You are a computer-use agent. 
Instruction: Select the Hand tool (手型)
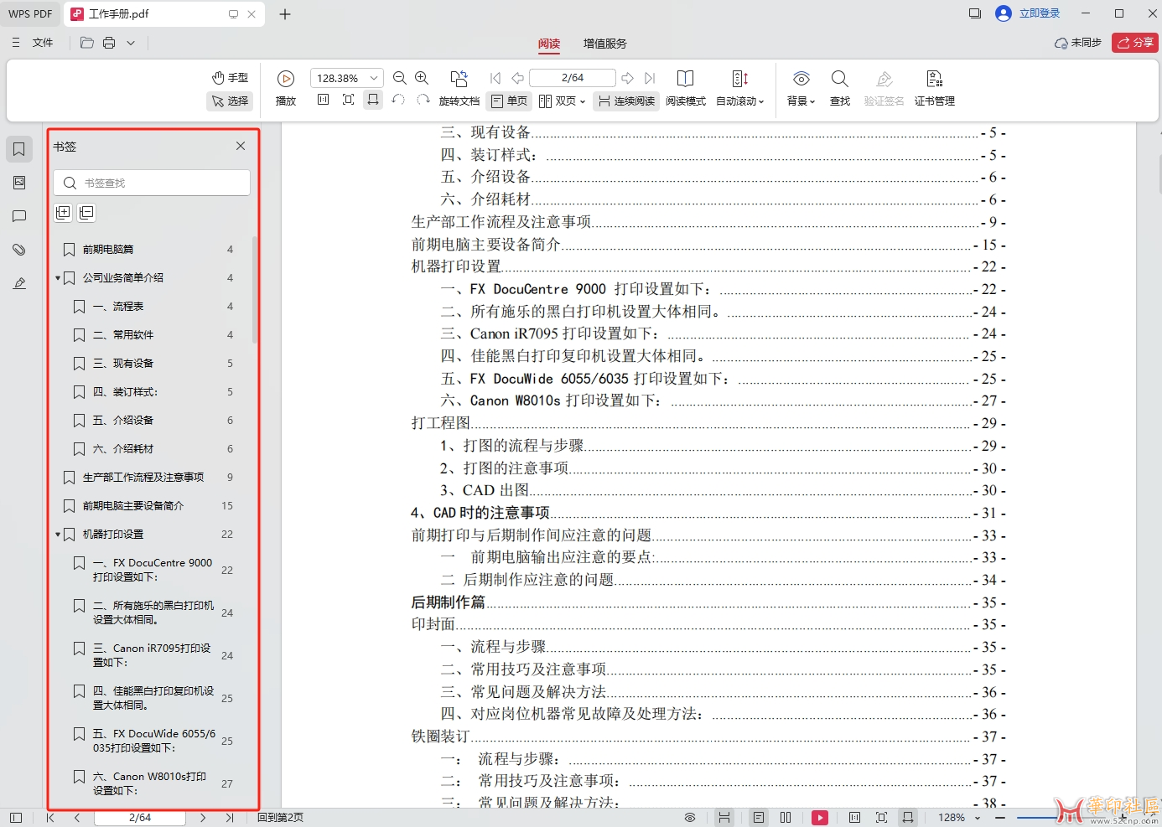(230, 78)
